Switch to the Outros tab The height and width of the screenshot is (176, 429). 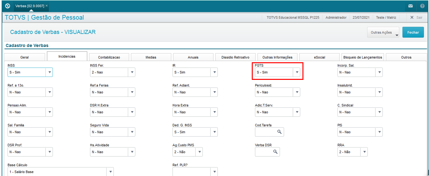pyautogui.click(x=406, y=57)
